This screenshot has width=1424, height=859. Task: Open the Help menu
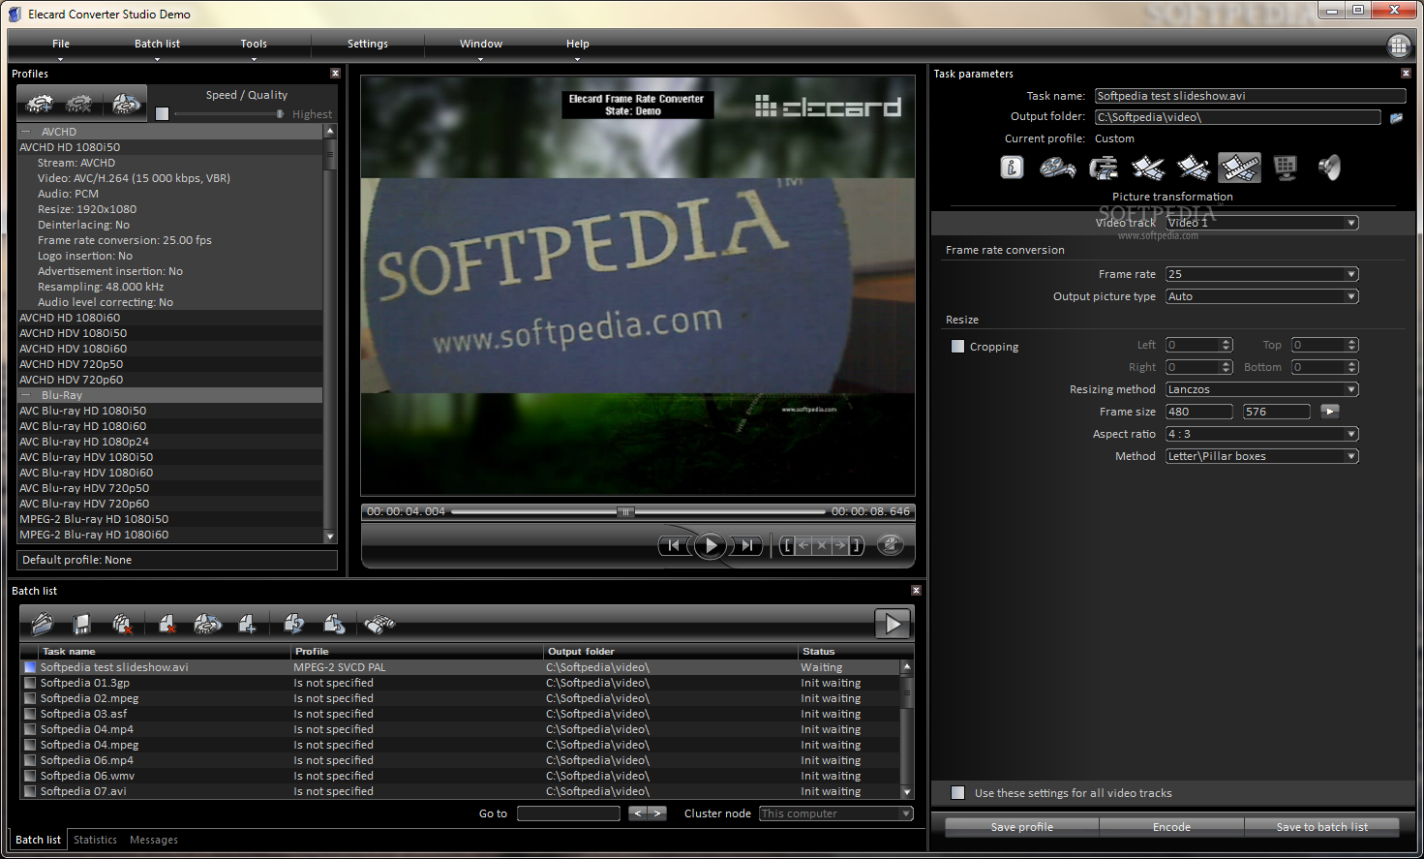577,44
